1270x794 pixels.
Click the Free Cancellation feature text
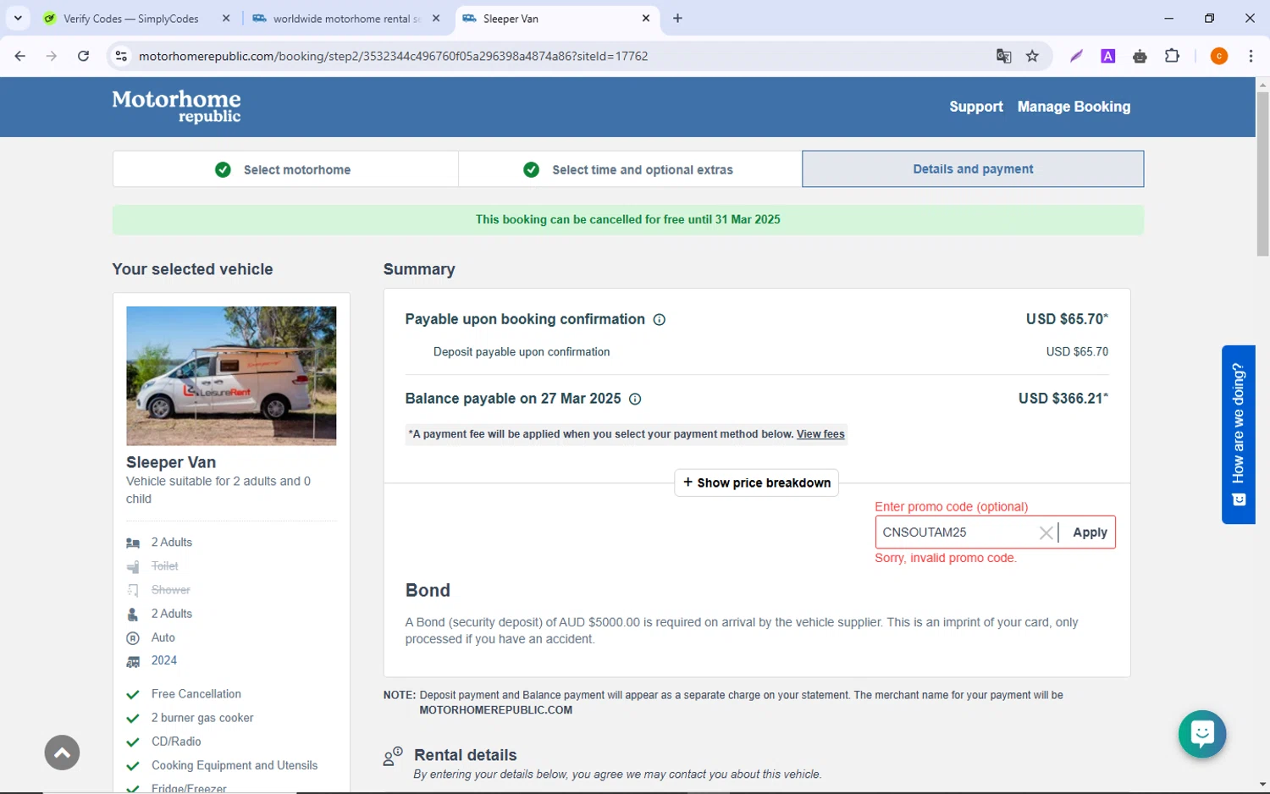coord(196,694)
